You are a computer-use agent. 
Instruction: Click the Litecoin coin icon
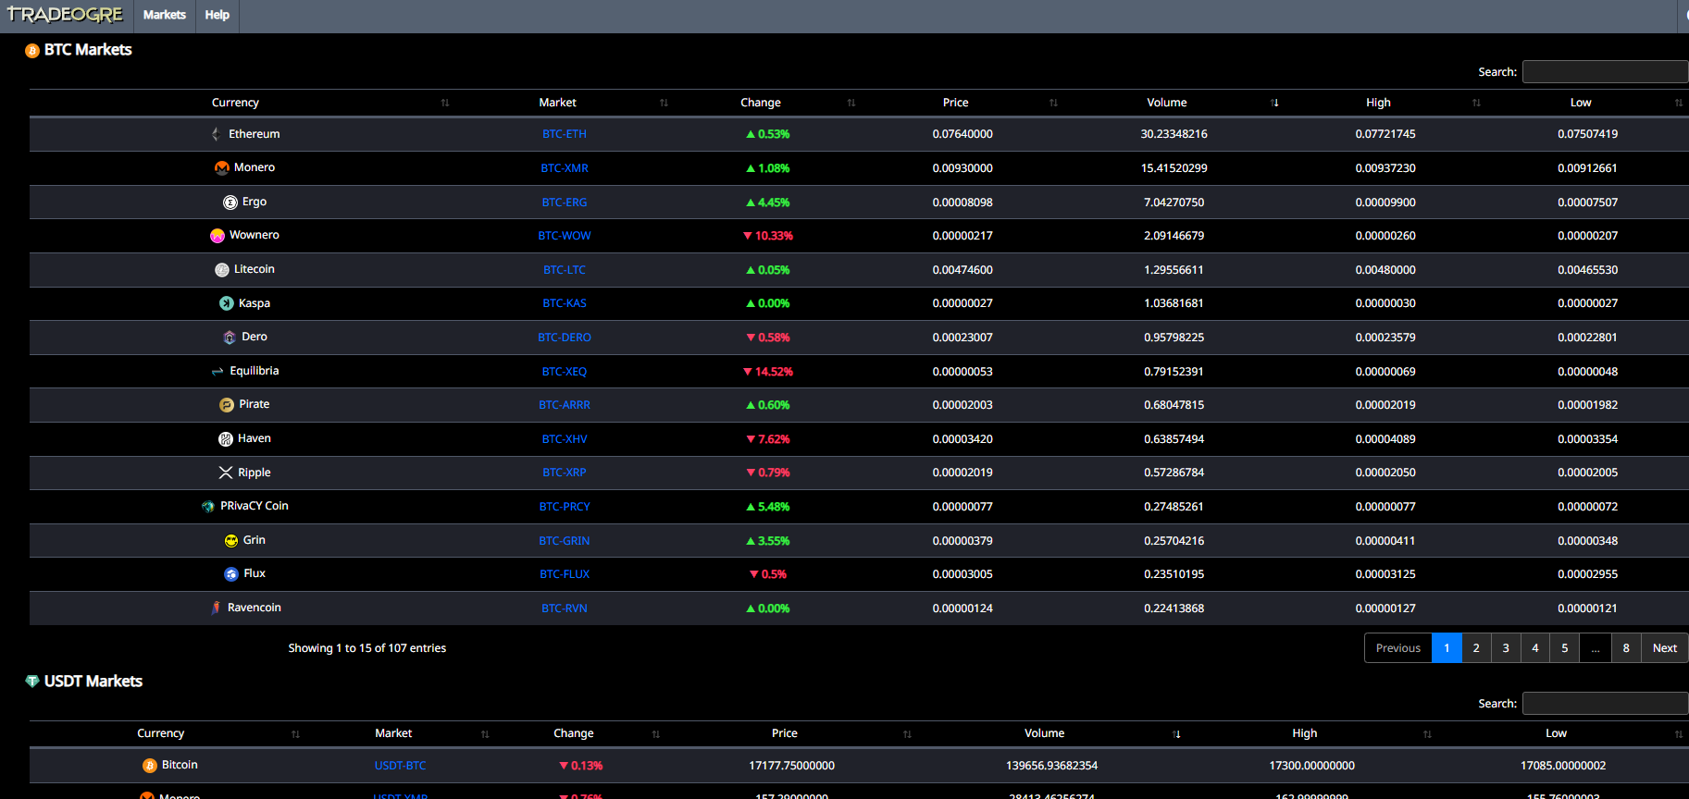pyautogui.click(x=222, y=269)
